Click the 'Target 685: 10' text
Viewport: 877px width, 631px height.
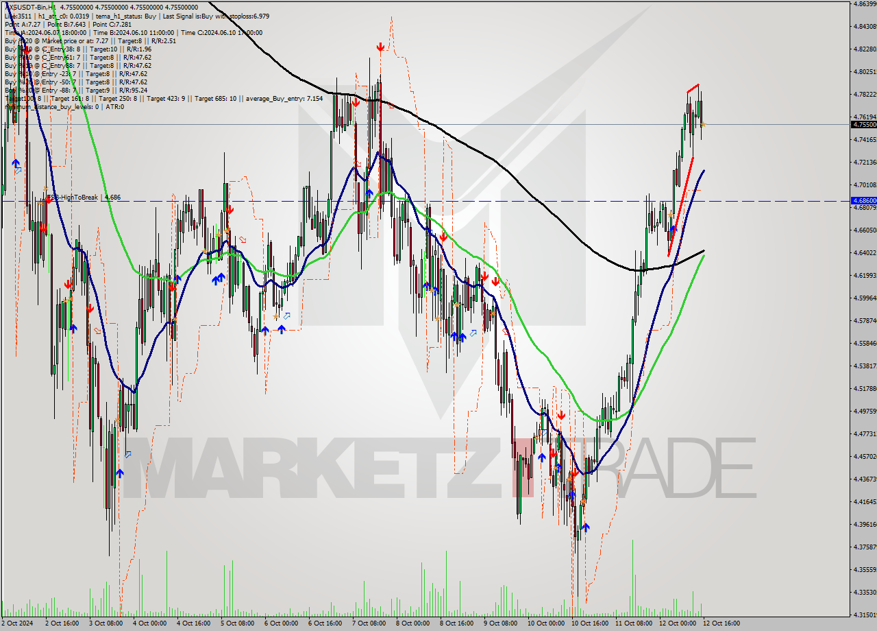[215, 98]
